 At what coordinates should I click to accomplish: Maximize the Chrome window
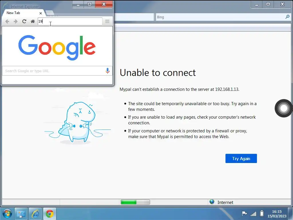[90, 4]
